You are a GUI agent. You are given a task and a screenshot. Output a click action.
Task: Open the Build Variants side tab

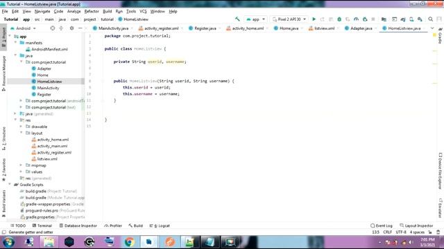coord(3,203)
